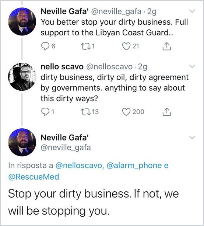Retweet Neville Gafa's Libyan Coast Guard tweet
Image resolution: width=204 pixels, height=226 pixels.
click(x=85, y=46)
